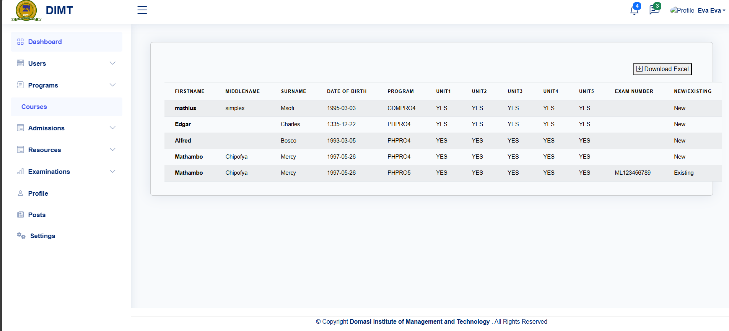
Task: Click the download icon in Download Excel
Action: [639, 69]
